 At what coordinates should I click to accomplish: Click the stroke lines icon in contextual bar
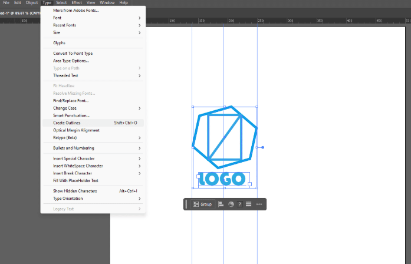(x=248, y=204)
